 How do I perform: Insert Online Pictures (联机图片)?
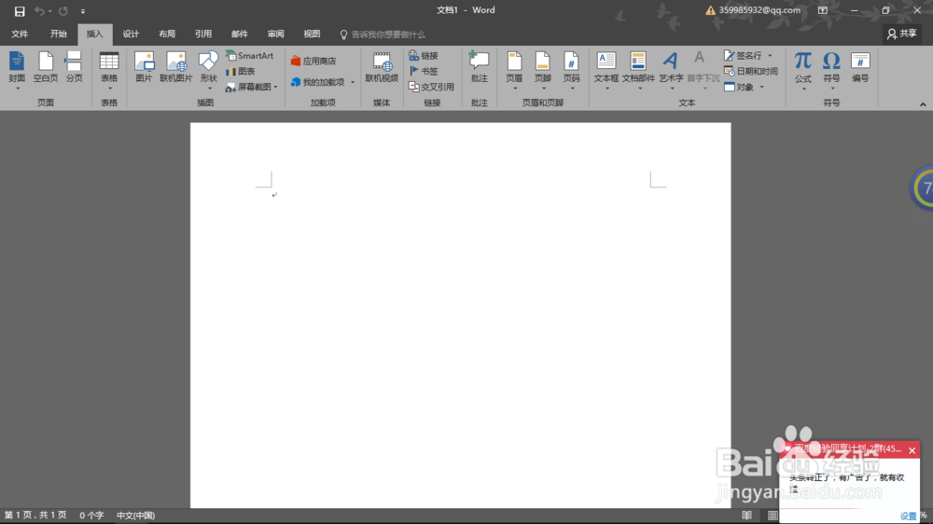[x=176, y=67]
